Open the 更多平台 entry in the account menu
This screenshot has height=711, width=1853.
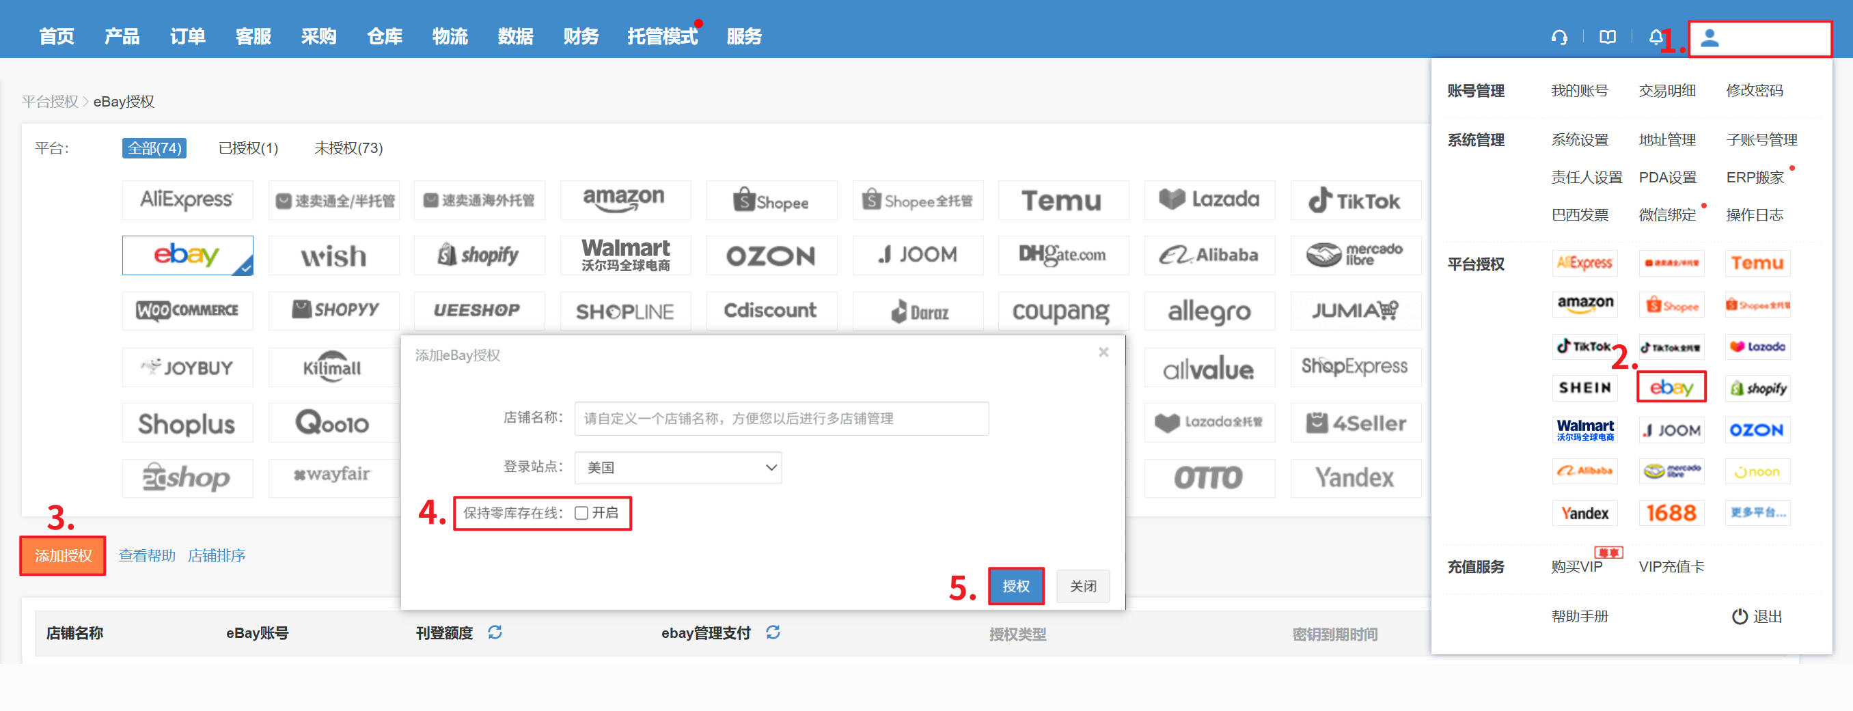click(1757, 514)
